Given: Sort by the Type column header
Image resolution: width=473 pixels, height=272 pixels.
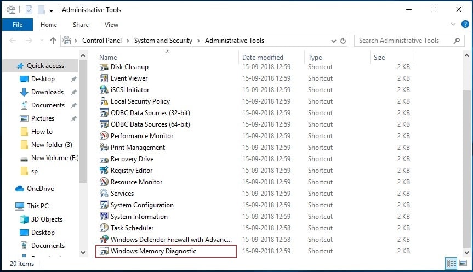Looking at the screenshot, I should pyautogui.click(x=315, y=58).
